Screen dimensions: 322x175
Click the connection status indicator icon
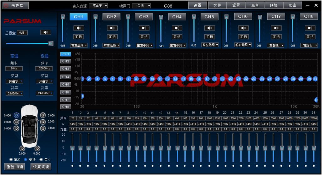click(x=6, y=6)
